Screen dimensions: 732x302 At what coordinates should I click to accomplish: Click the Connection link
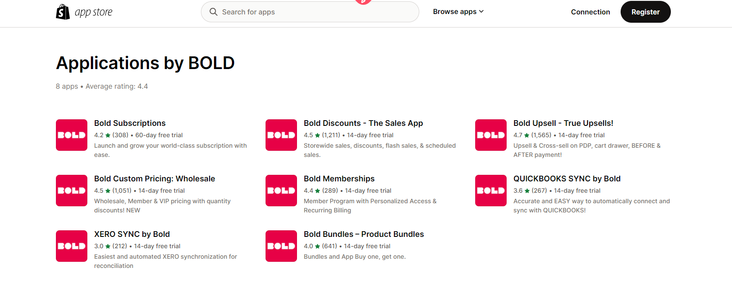(x=590, y=12)
